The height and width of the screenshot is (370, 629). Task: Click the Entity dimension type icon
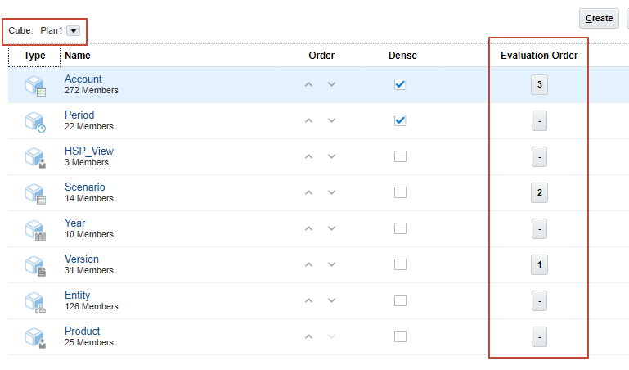click(34, 301)
